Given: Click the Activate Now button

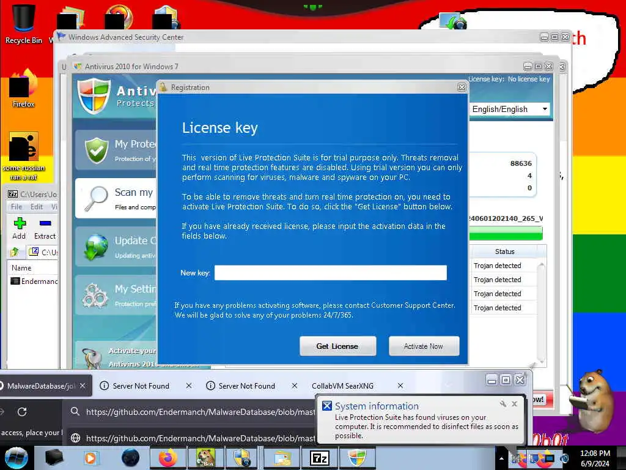Looking at the screenshot, I should [424, 346].
